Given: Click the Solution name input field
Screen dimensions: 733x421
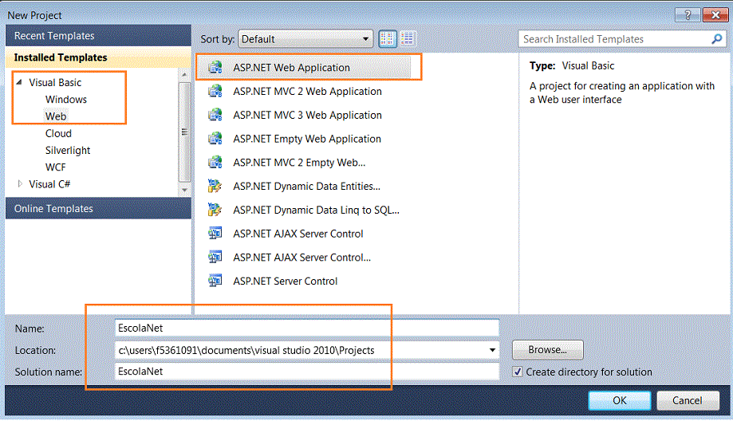Looking at the screenshot, I should pyautogui.click(x=306, y=372).
